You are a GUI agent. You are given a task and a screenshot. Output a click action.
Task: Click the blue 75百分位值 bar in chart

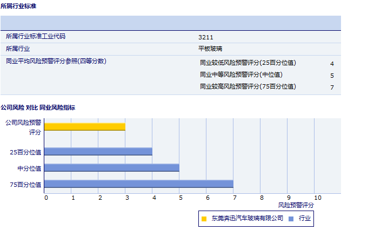[x=138, y=184]
